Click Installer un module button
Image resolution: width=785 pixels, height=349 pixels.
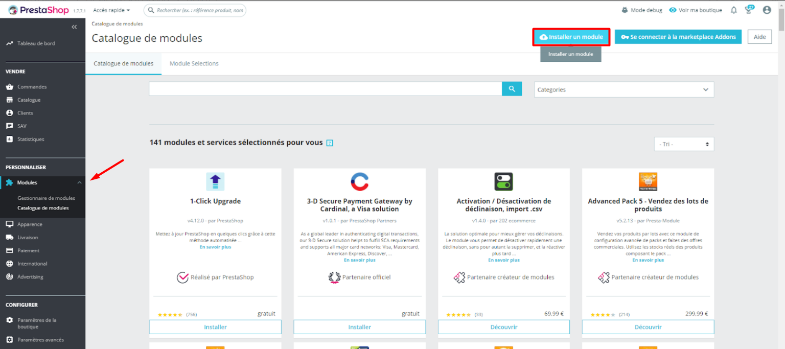(x=571, y=37)
